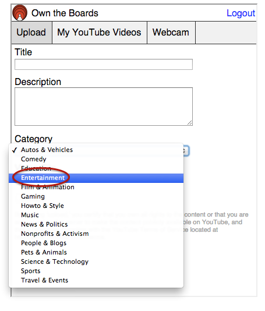Select Sports from category list
This screenshot has height=311, width=265.
coord(96,271)
